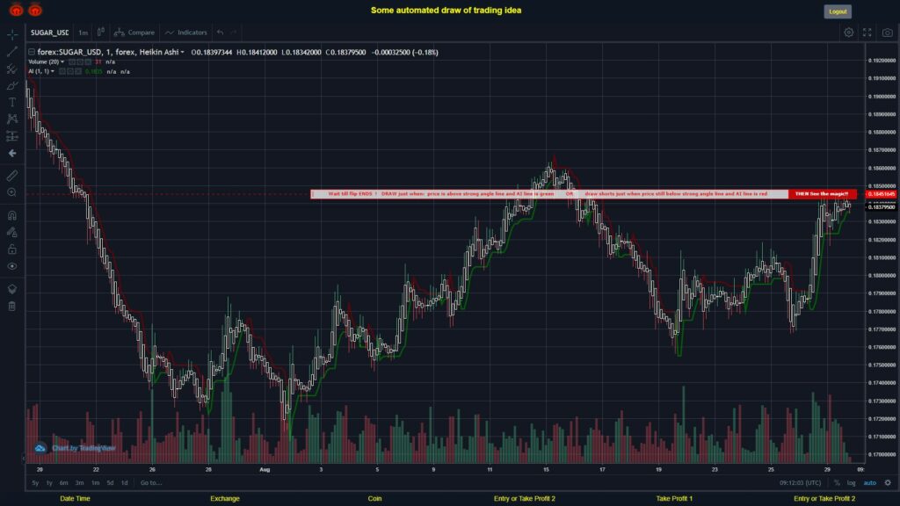The image size is (900, 506).
Task: Take a snapshot with camera icon
Action: click(x=888, y=33)
